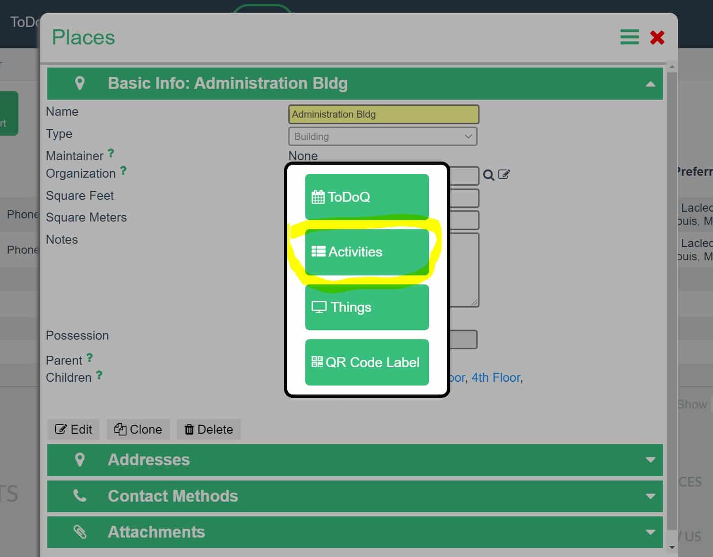Expand the Addresses section
The image size is (713, 557).
point(355,460)
